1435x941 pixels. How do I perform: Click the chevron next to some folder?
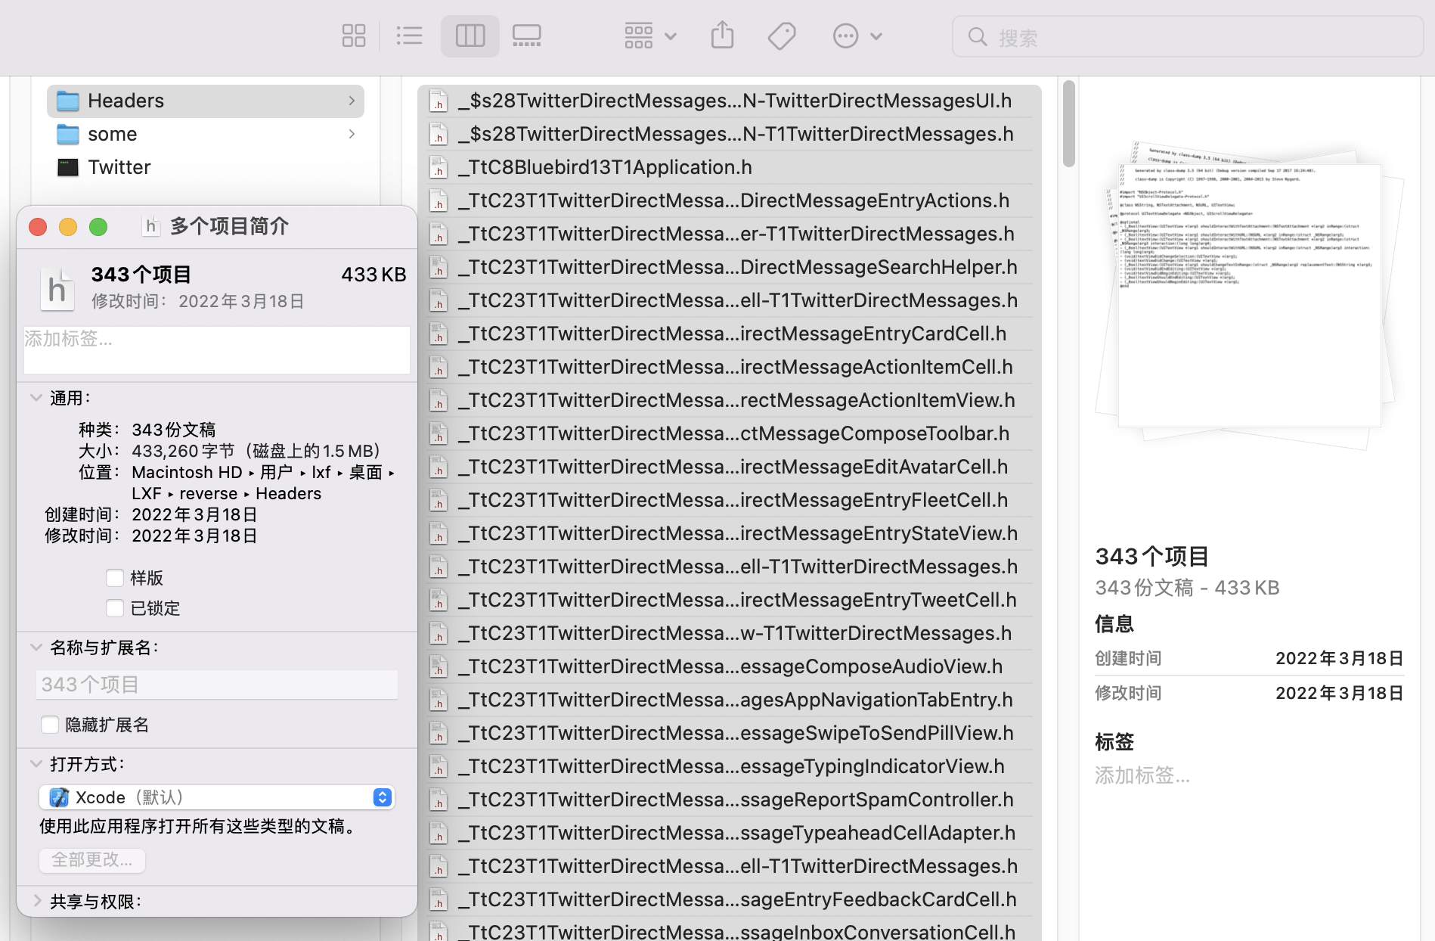[x=352, y=134]
